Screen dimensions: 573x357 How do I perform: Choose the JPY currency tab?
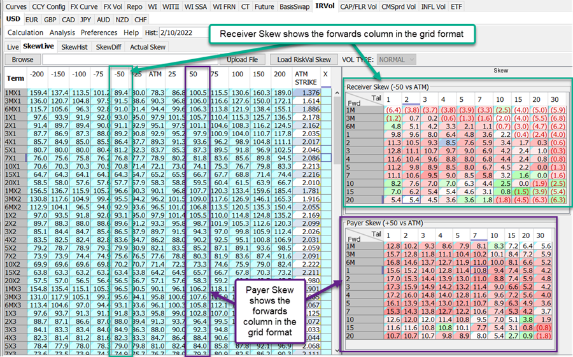[x=85, y=20]
